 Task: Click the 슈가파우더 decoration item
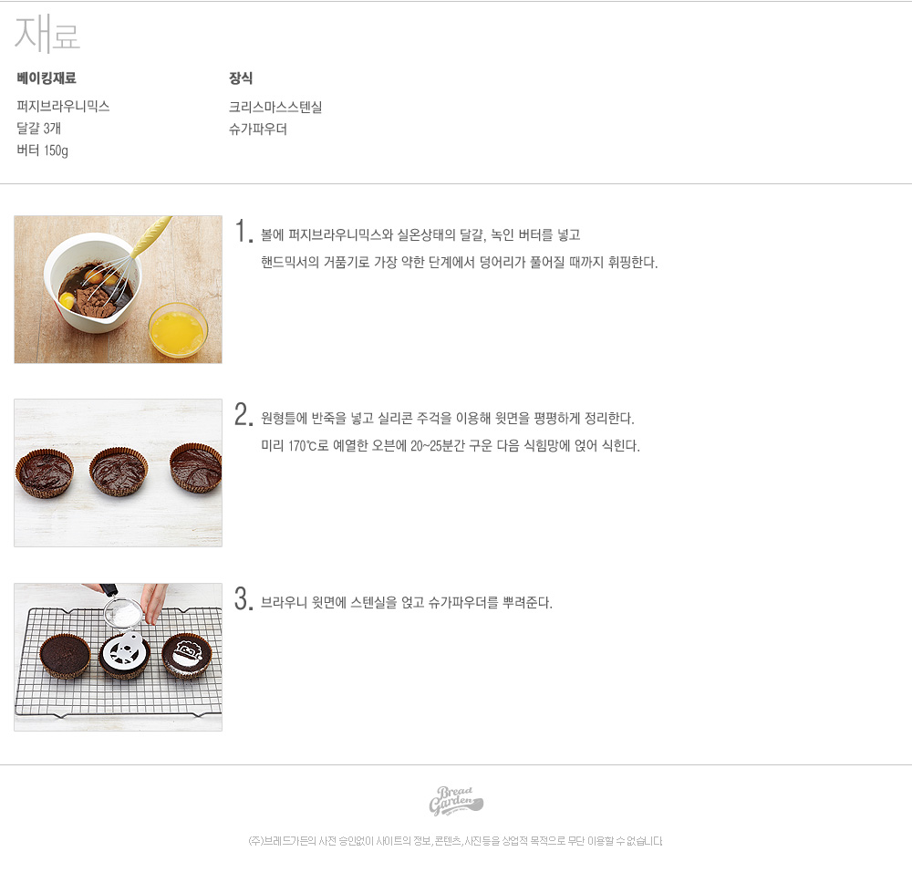point(258,129)
